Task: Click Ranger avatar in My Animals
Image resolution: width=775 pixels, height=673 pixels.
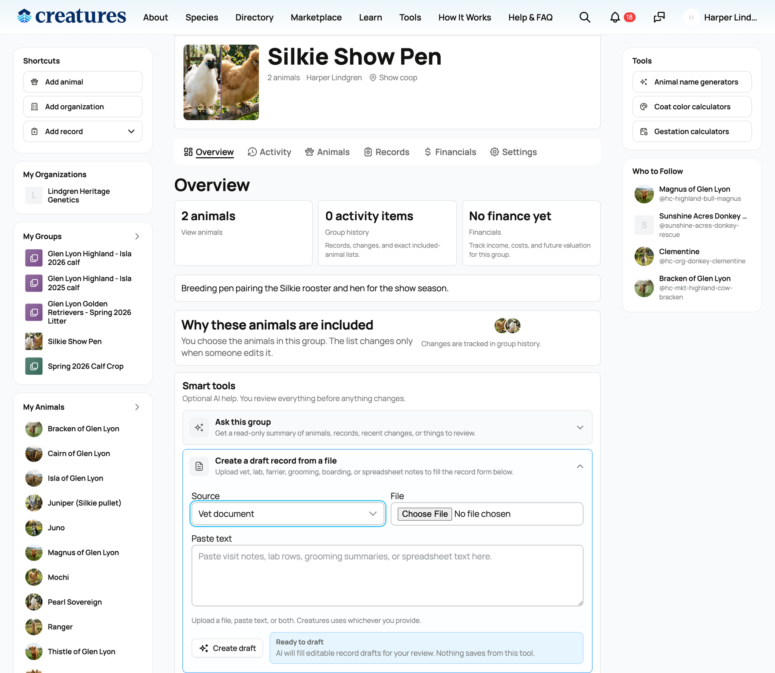Action: (34, 627)
